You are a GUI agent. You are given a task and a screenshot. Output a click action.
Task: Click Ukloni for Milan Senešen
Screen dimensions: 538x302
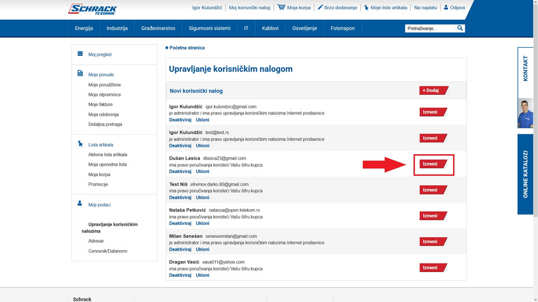click(202, 249)
